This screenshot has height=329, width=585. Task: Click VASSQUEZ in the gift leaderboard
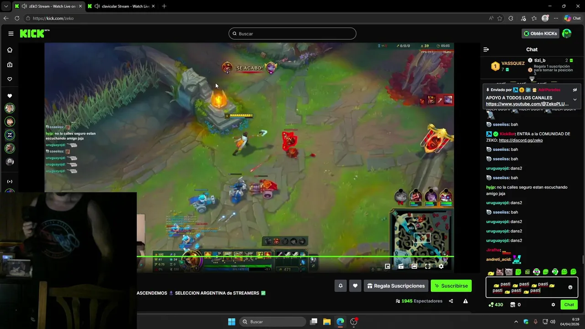(513, 64)
